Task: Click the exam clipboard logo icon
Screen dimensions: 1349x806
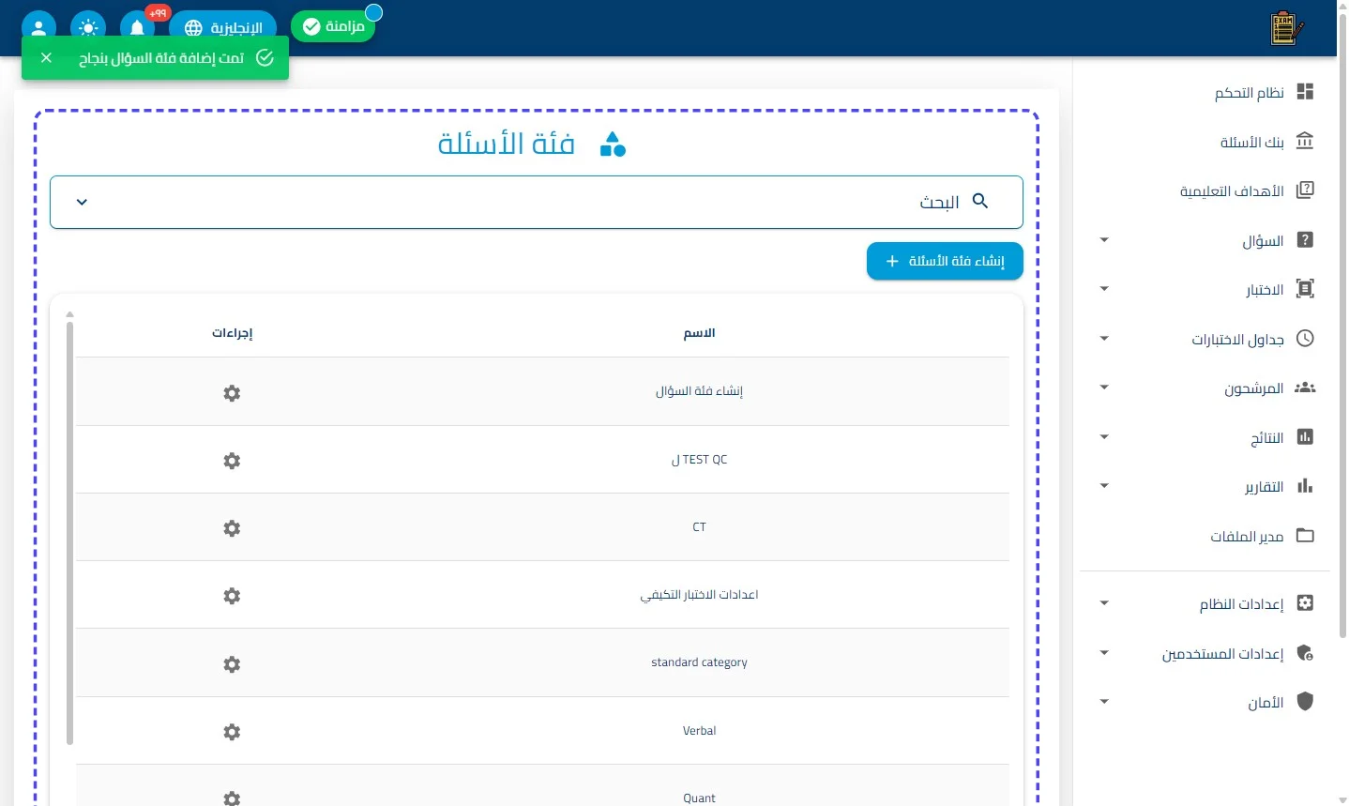Action: pos(1286,28)
